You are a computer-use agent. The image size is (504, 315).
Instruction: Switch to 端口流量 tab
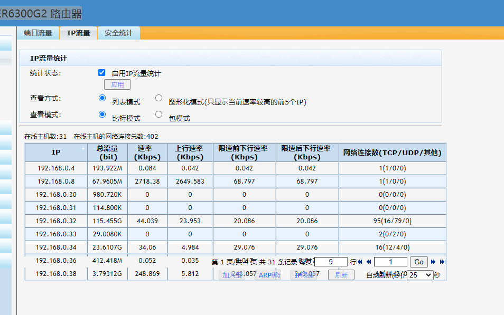(38, 33)
